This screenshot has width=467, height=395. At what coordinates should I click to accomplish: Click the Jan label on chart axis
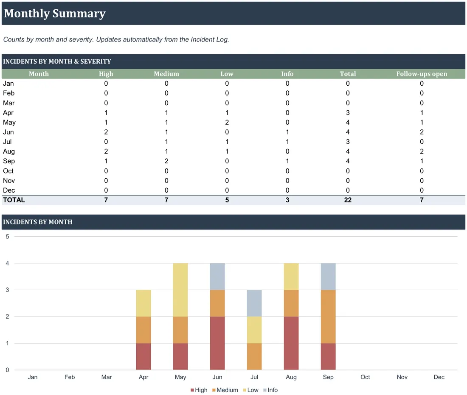(x=33, y=377)
